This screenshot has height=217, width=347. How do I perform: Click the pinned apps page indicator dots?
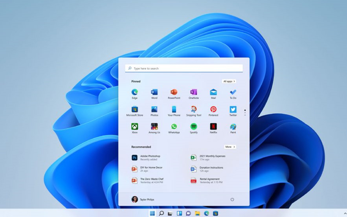click(245, 112)
